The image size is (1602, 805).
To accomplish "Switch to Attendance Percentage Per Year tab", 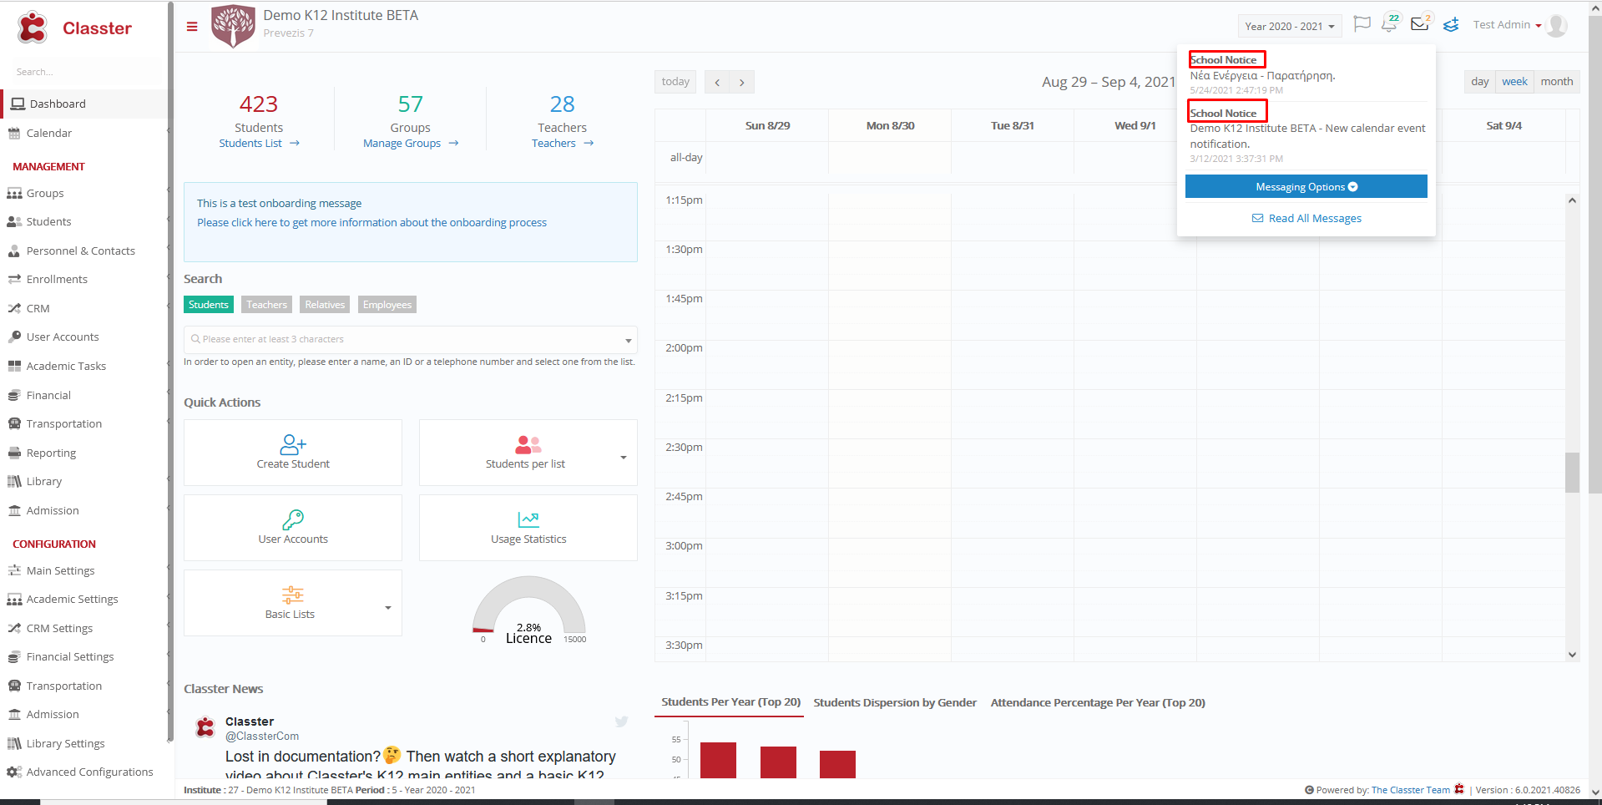I will 1098,703.
